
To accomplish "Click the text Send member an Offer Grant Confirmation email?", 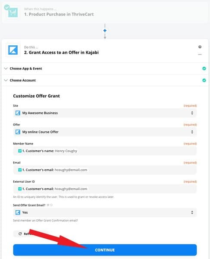I will (x=45, y=221).
